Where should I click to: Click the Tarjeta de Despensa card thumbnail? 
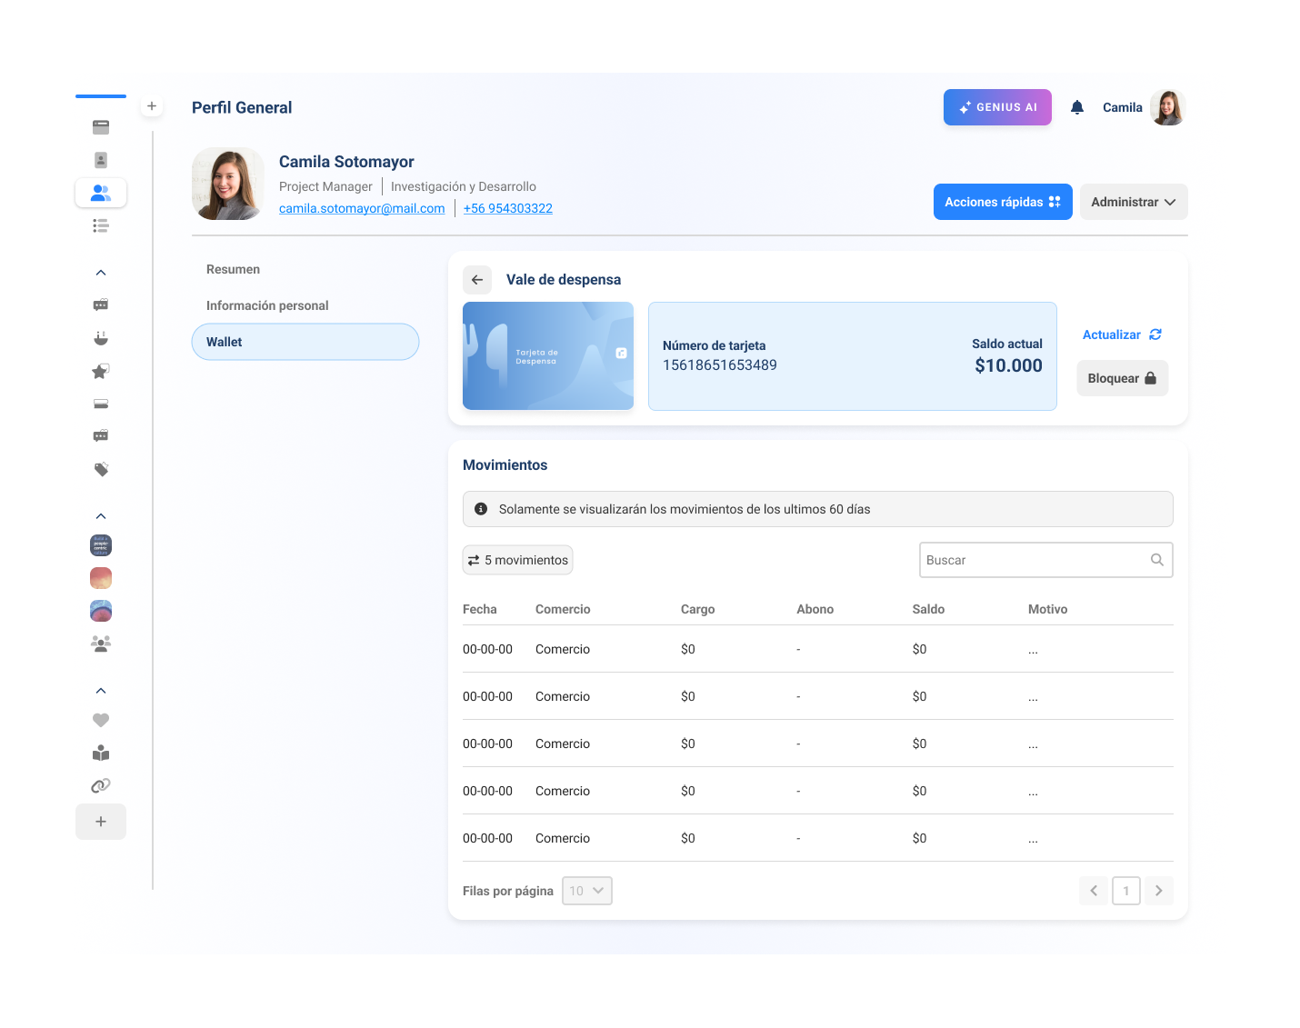[548, 355]
